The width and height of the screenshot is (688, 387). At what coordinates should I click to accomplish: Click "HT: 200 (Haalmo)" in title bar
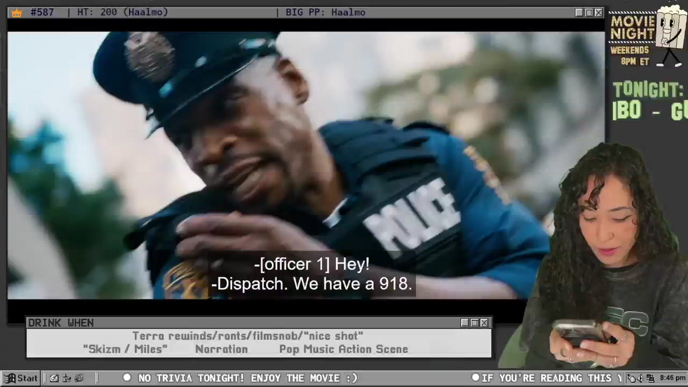(123, 13)
